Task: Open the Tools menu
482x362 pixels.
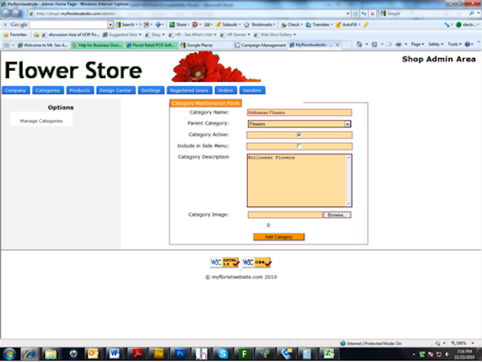Action: [455, 44]
